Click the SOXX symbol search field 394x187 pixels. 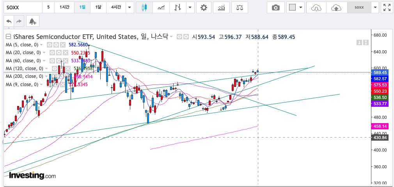pos(23,7)
